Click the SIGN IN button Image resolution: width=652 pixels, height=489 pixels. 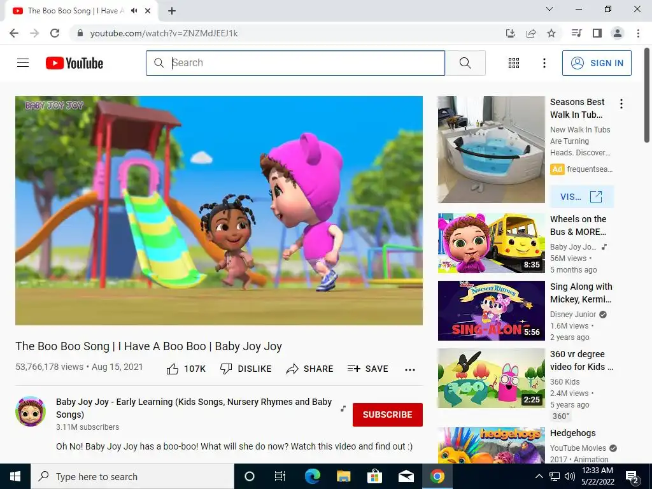(x=597, y=63)
